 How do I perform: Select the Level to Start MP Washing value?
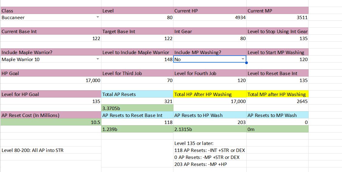277,60
